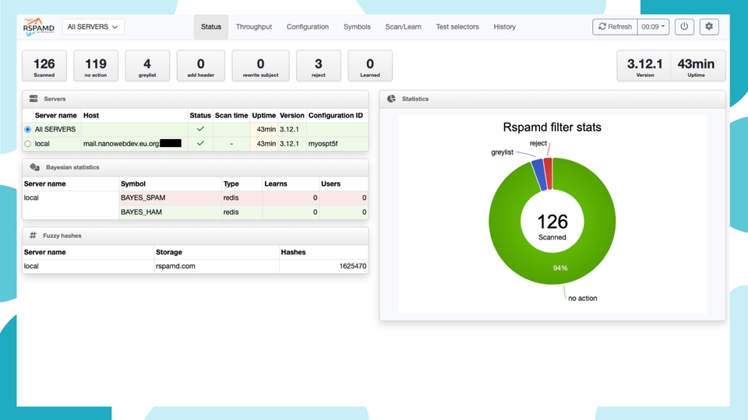Click the 119 no action counter
The image size is (748, 420).
pyautogui.click(x=96, y=65)
